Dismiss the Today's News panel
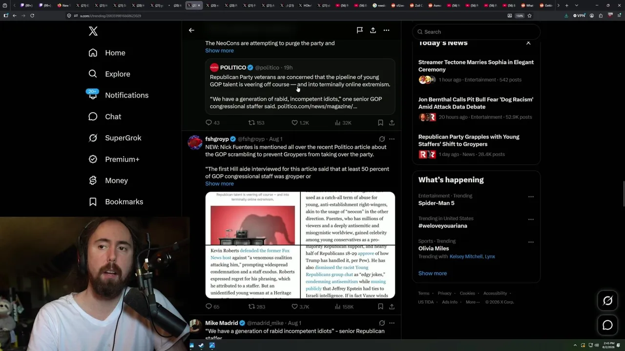Viewport: 625px width, 351px height. [x=528, y=43]
